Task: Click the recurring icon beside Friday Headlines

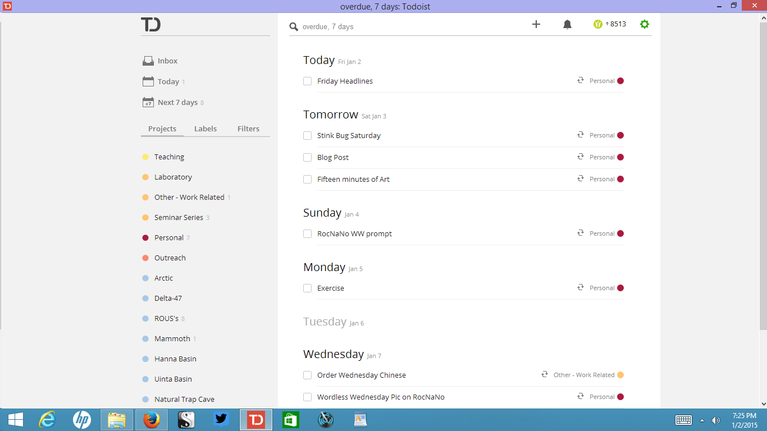Action: pyautogui.click(x=581, y=81)
